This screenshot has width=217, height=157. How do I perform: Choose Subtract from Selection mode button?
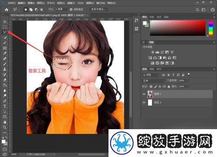36,10
